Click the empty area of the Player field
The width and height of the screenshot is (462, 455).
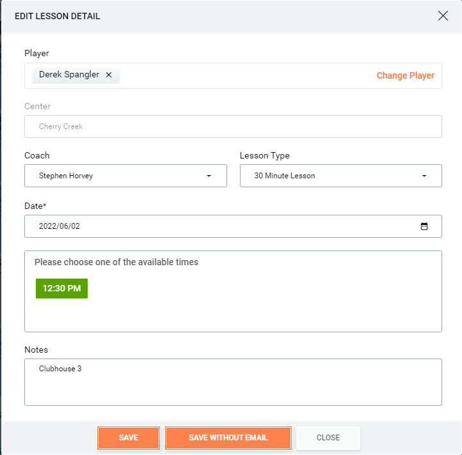[x=248, y=75]
